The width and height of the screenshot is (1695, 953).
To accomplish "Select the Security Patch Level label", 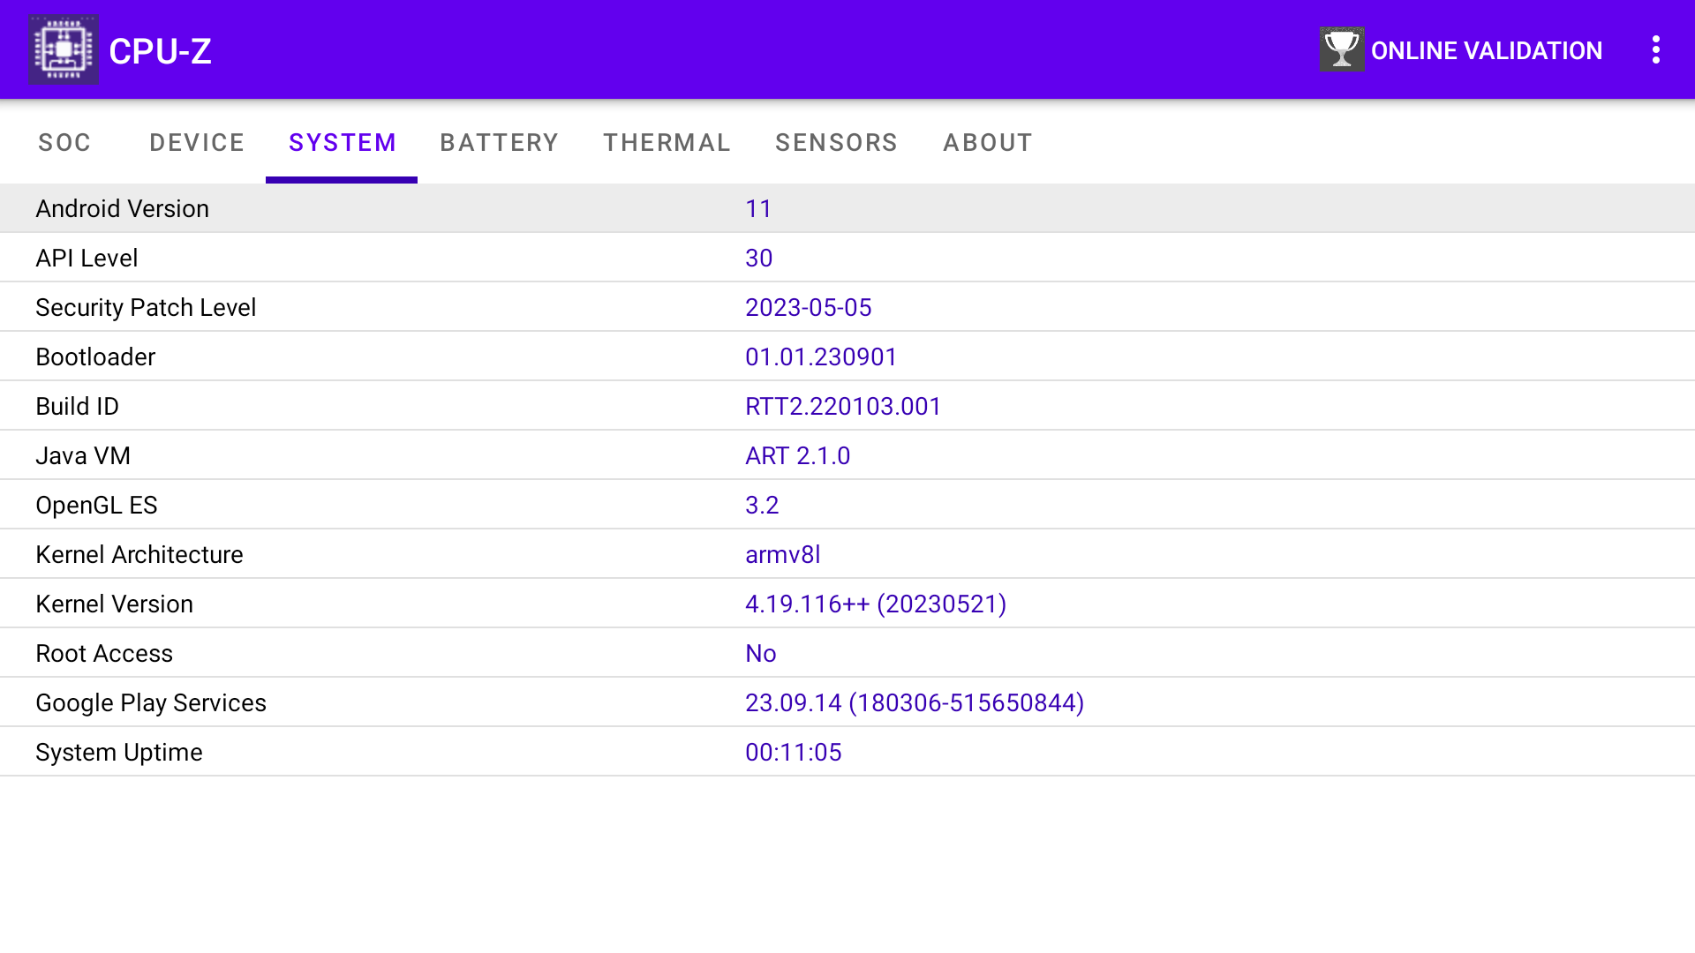I will [146, 307].
